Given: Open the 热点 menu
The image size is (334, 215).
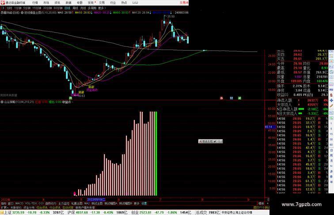Looking at the screenshot, I should (x=124, y=3).
